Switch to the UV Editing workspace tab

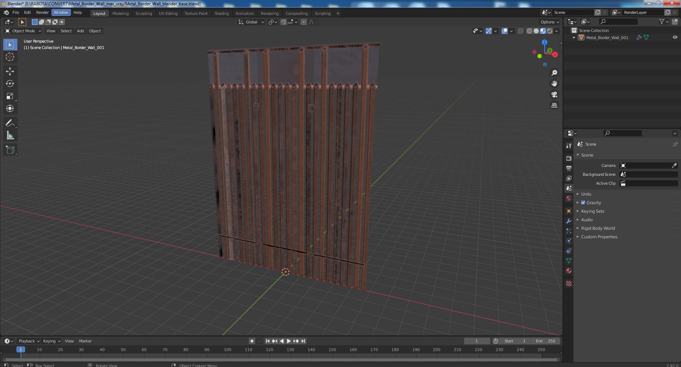[x=168, y=14]
